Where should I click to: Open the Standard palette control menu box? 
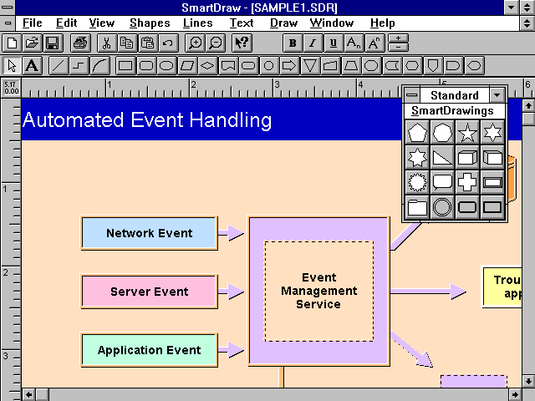pyautogui.click(x=412, y=95)
